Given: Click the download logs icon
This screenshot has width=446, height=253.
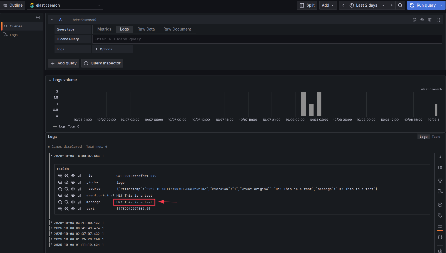Looking at the screenshot, I should pos(440,250).
